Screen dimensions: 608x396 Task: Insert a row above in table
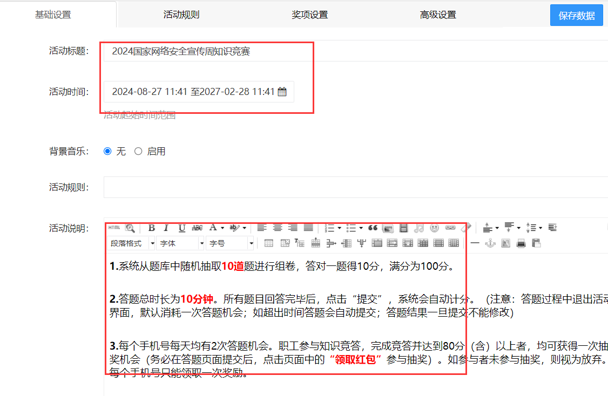[x=316, y=243]
